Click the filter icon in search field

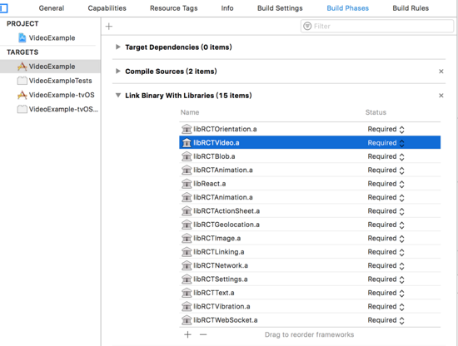pos(307,26)
